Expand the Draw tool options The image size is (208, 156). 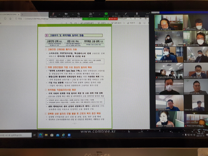(108, 23)
